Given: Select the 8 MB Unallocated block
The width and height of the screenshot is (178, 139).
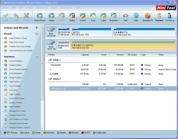Looking at the screenshot, I should [x=64, y=45].
